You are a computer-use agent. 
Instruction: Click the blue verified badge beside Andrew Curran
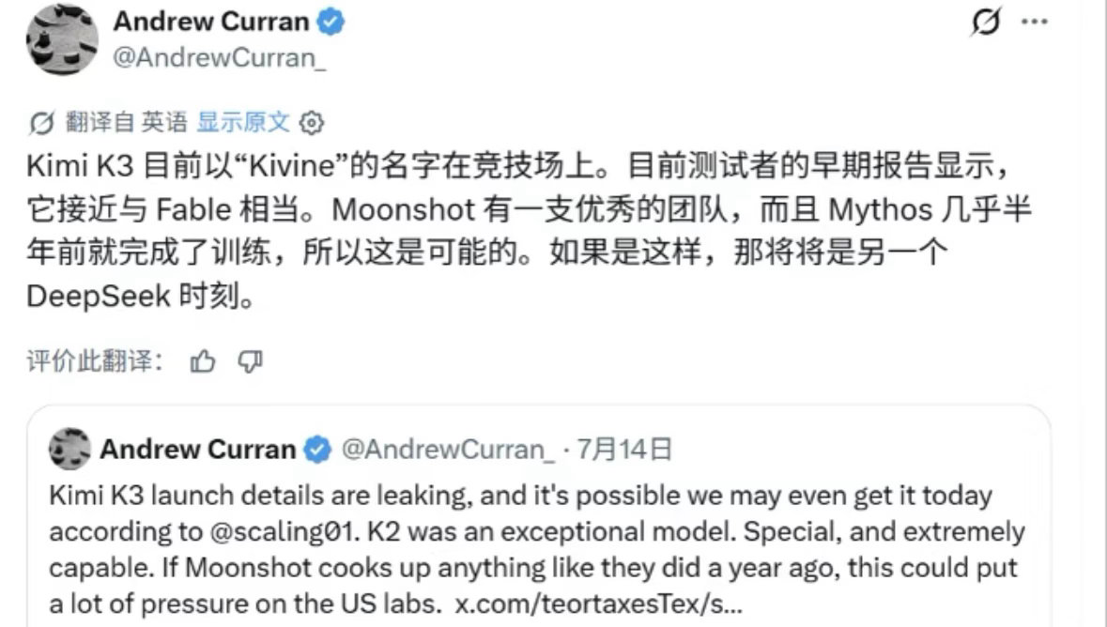click(331, 22)
